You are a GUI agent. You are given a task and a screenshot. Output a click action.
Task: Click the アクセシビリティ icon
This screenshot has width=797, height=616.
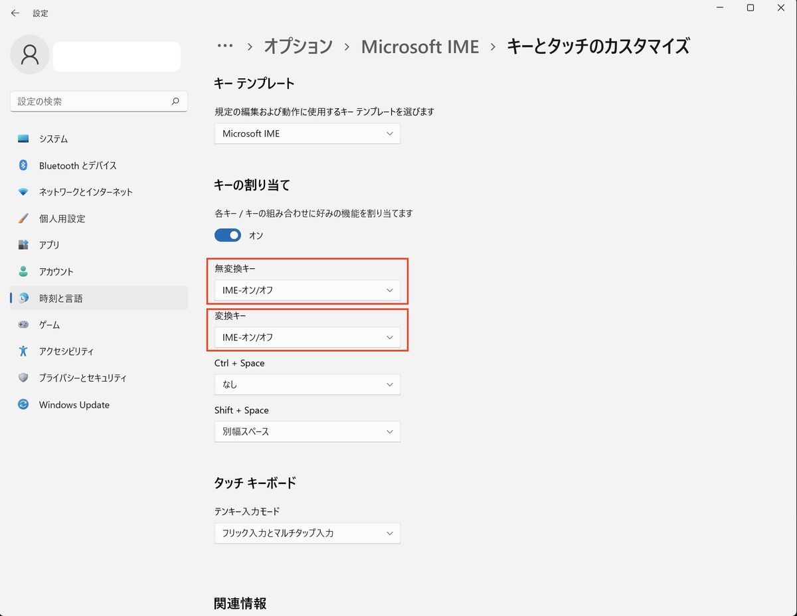click(22, 351)
